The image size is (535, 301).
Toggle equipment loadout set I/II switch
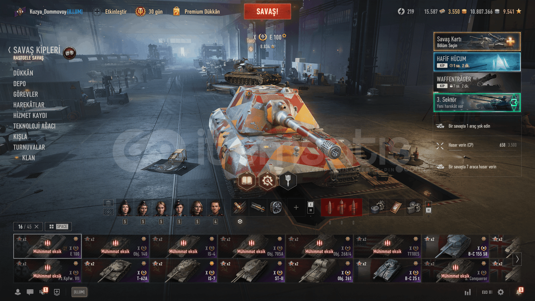tap(311, 207)
